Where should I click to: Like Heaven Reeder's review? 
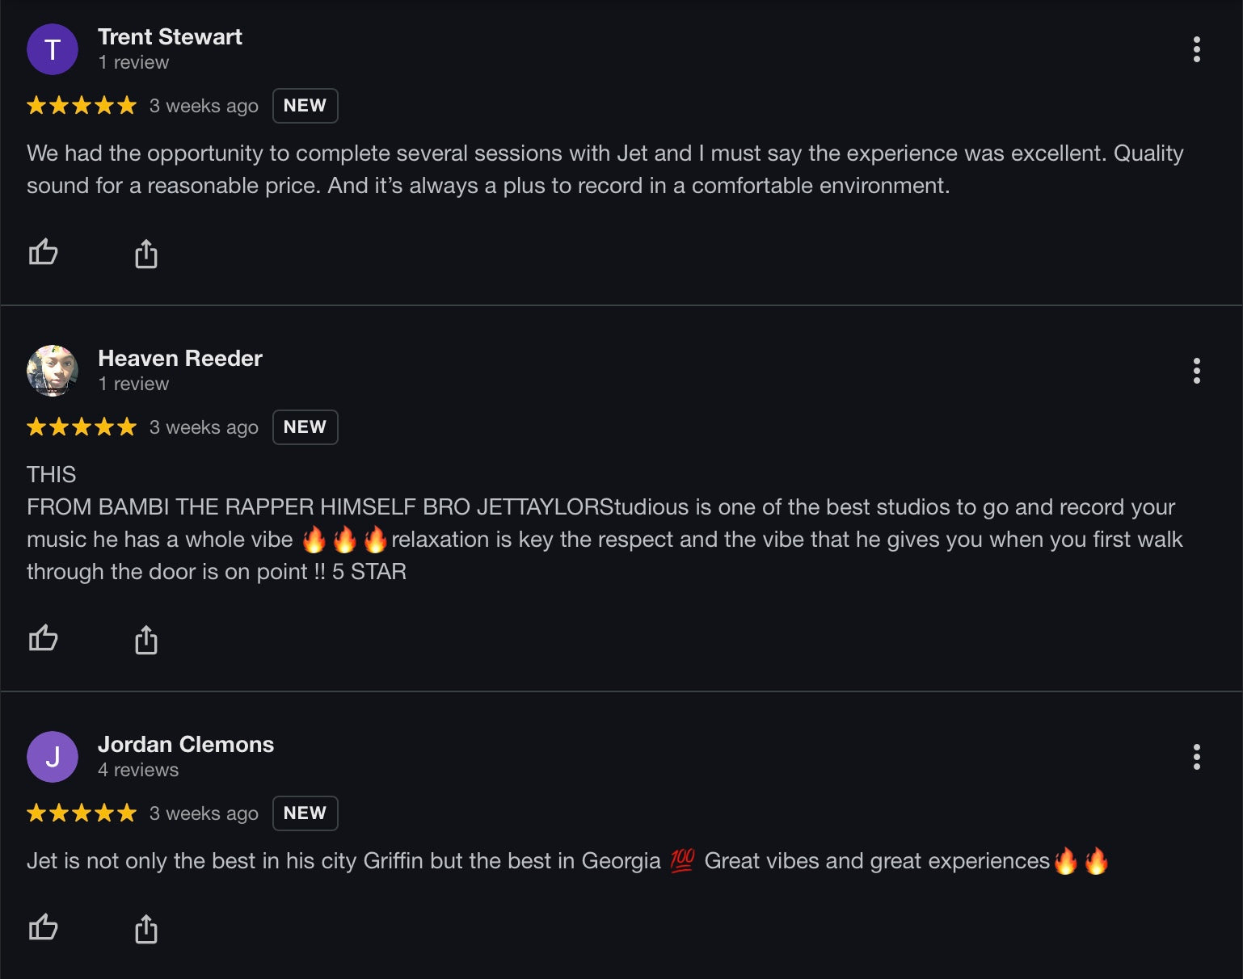click(44, 639)
